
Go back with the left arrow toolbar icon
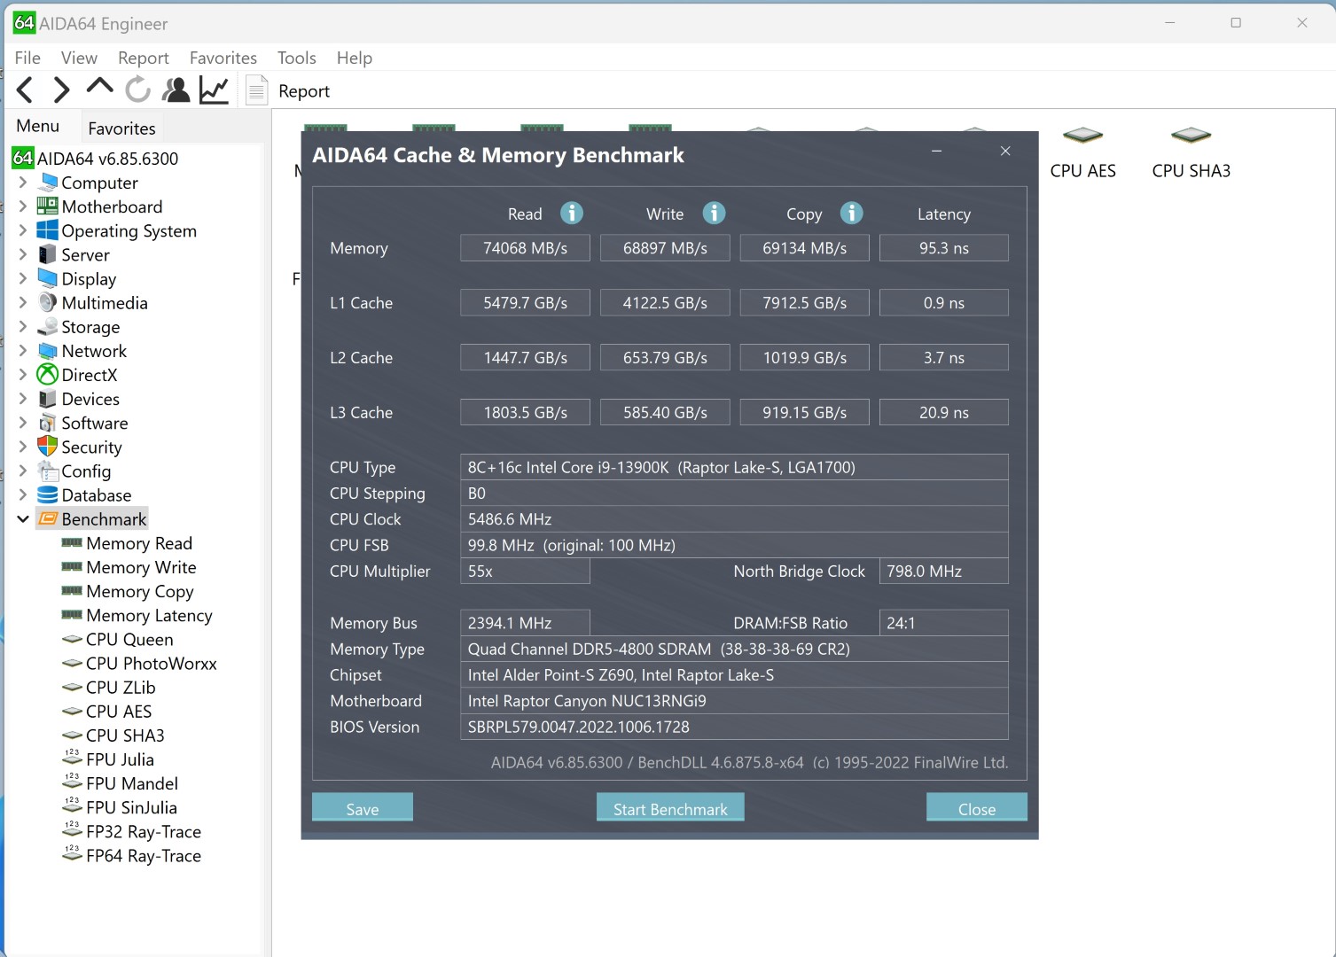click(x=25, y=89)
